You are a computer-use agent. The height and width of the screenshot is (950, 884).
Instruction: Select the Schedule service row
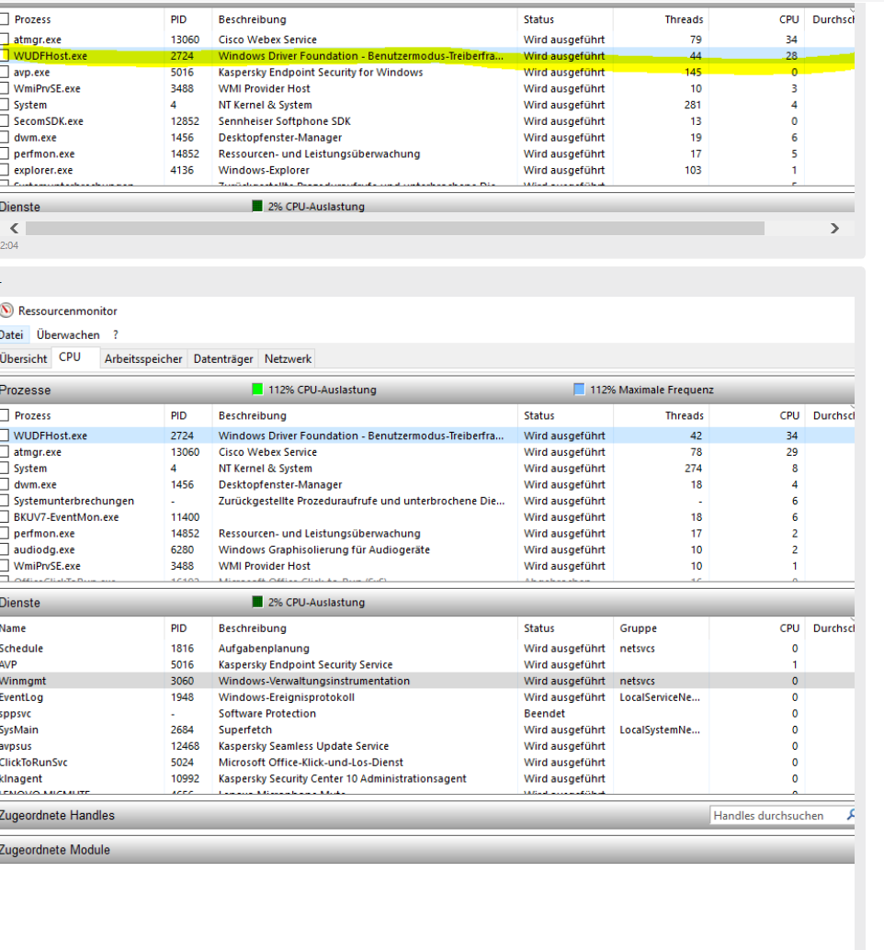(427, 648)
